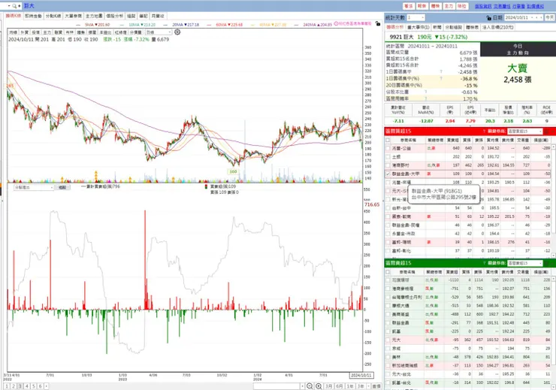556x390 pixels.
Task: Click the help icon beside 佔股本比重
Action: (x=426, y=92)
